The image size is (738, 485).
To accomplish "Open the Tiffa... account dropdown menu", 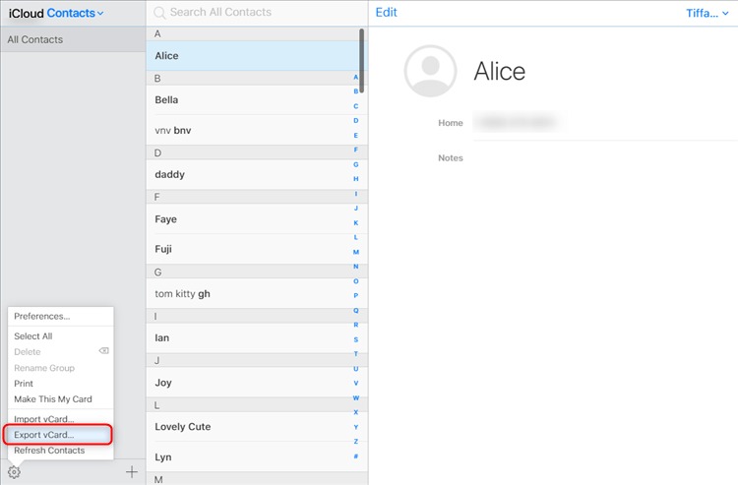I will pyautogui.click(x=707, y=13).
